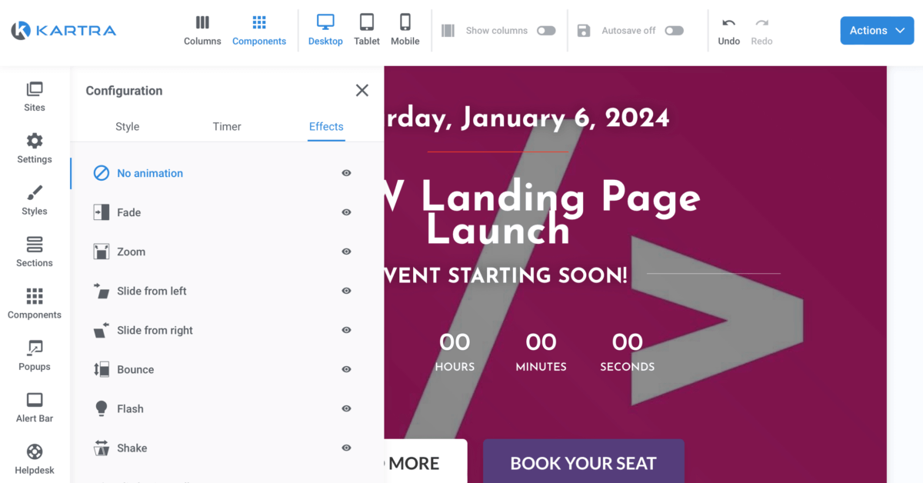Switch to the Style tab
This screenshot has height=483, width=923.
(x=128, y=127)
